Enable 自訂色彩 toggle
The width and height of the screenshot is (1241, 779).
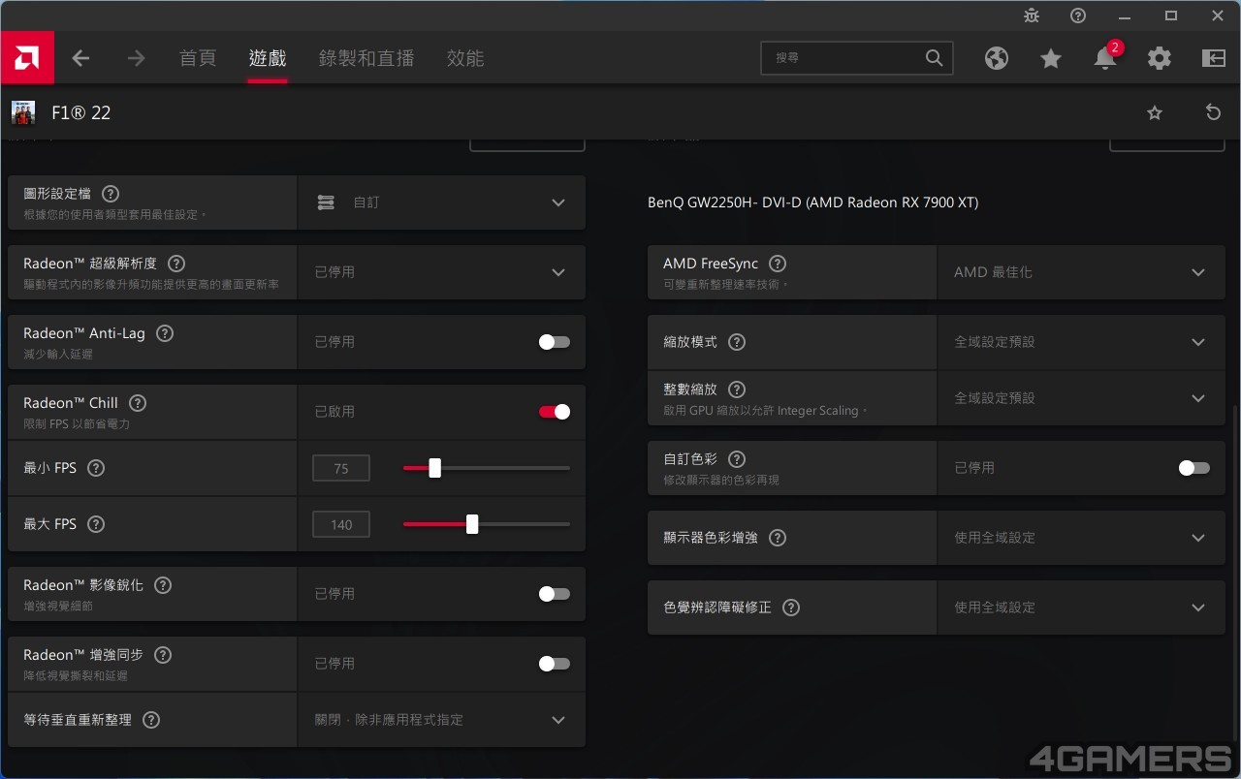click(x=1194, y=468)
